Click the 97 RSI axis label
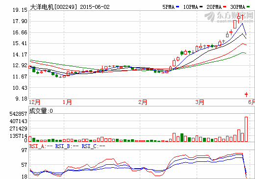Screen dimensions: 255x179 [24, 150]
